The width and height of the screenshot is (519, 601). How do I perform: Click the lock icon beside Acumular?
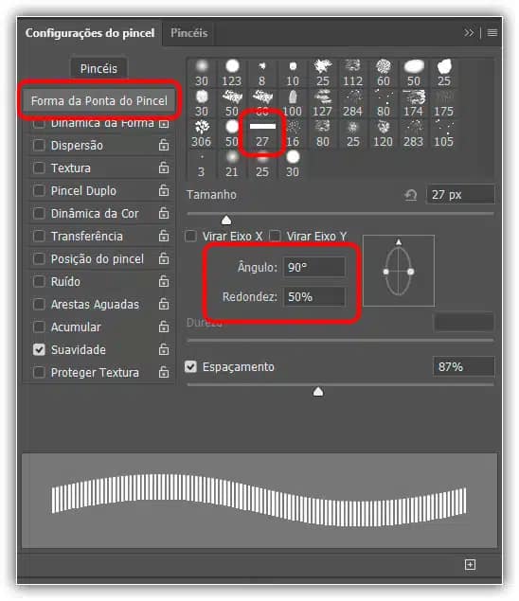[164, 327]
